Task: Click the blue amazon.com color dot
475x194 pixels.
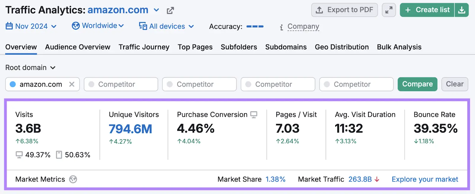Action: tap(13, 84)
